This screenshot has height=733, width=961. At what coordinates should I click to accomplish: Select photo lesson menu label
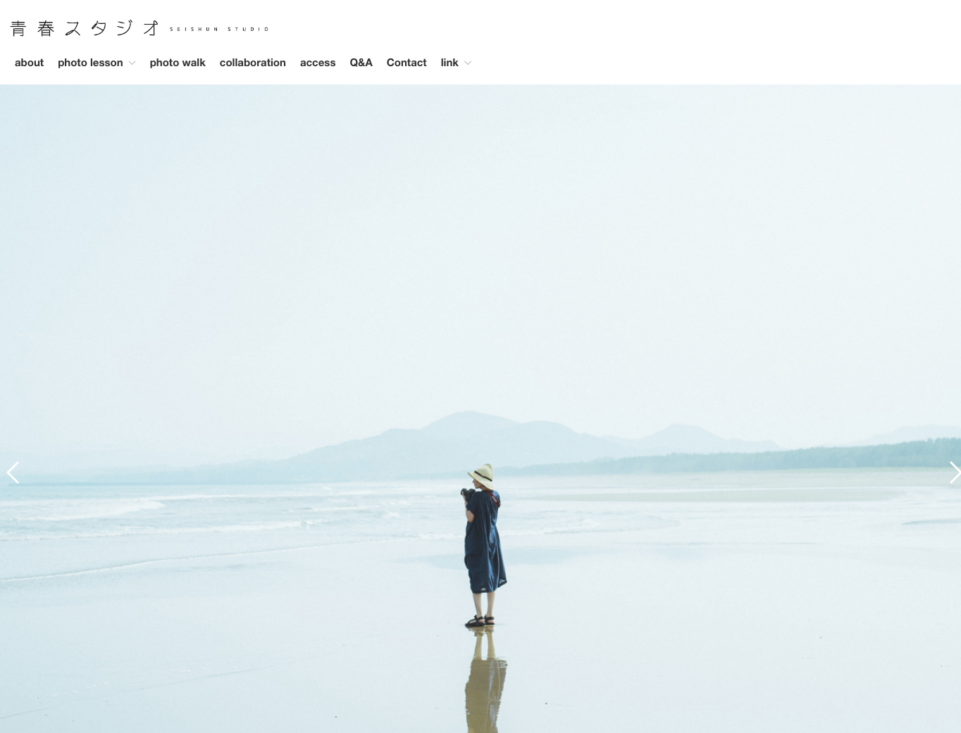point(90,63)
